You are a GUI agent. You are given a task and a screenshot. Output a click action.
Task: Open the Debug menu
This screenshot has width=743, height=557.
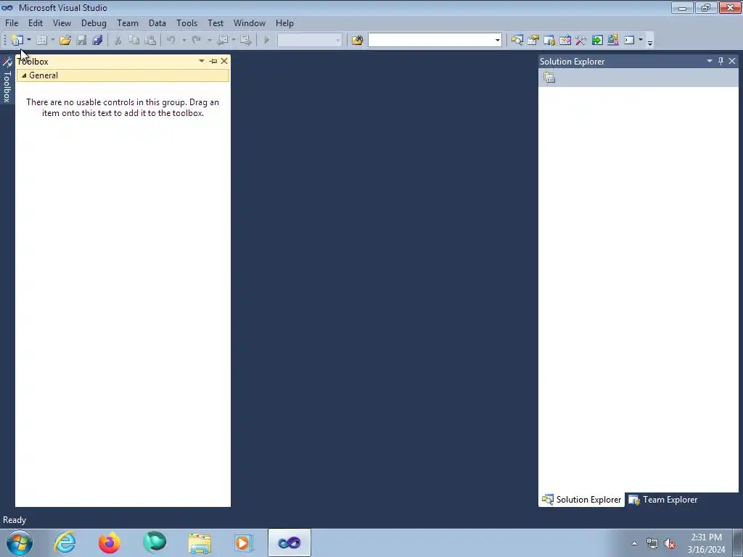point(94,22)
